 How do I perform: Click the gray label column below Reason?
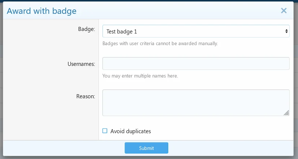pos(51,124)
